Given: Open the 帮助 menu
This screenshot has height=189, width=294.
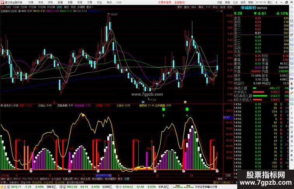Looking at the screenshot, I should (251, 2).
